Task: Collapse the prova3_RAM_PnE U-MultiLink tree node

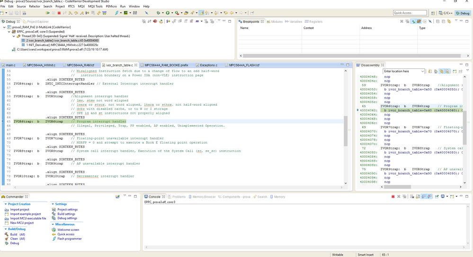Action: point(4,28)
